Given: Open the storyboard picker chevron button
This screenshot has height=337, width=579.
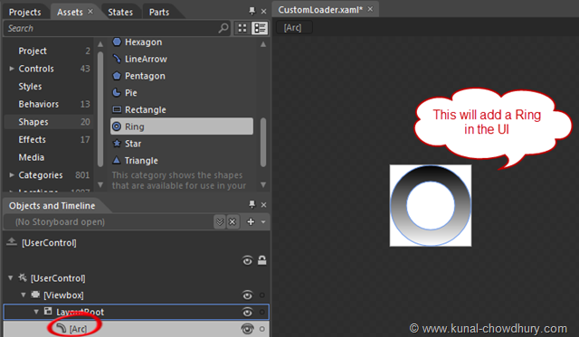Looking at the screenshot, I should coord(220,221).
